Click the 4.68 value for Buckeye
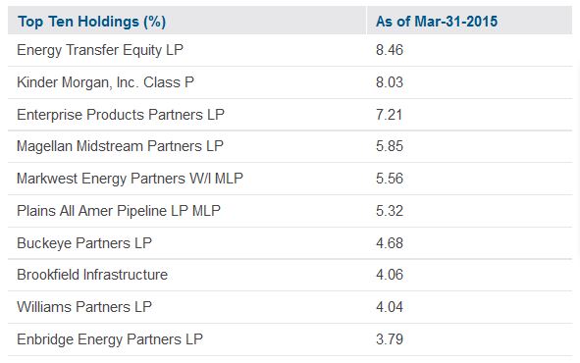Screen dimensions: 580x363 point(390,243)
